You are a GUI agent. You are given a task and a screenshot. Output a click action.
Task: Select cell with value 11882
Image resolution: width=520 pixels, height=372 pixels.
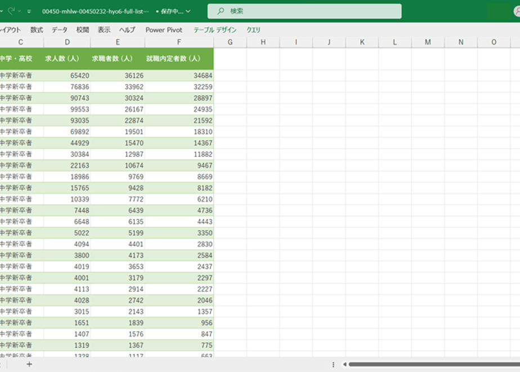point(179,154)
